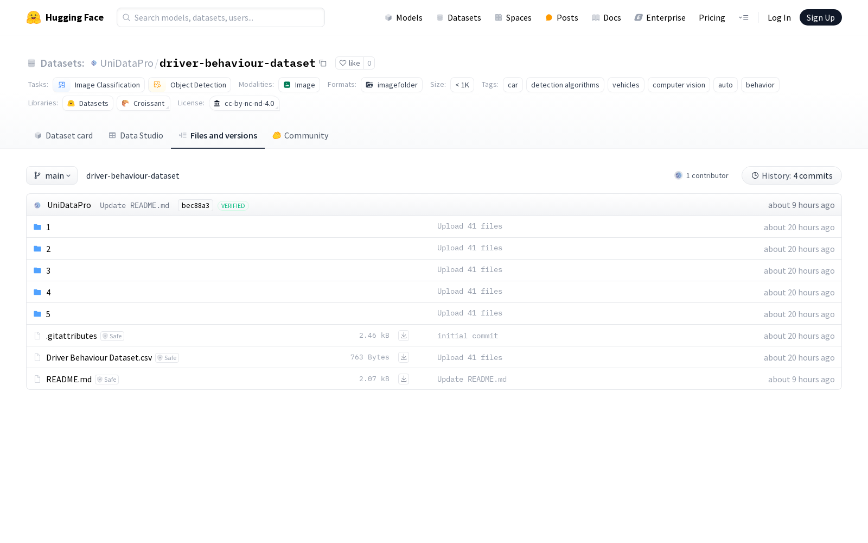Like the dataset with heart button
Screen dimensions: 868x543
point(349,64)
